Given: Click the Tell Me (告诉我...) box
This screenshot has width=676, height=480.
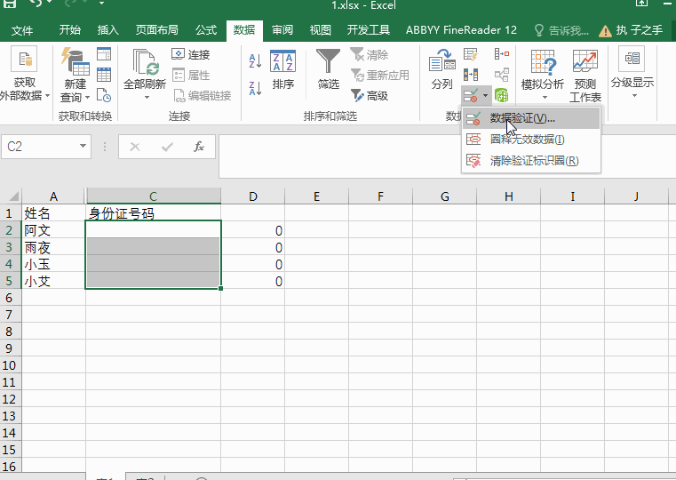Looking at the screenshot, I should coord(561,30).
